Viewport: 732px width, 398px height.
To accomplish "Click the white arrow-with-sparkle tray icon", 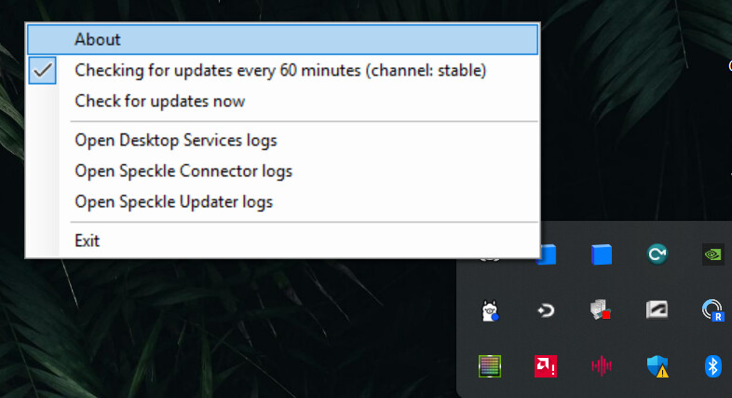I will pos(545,310).
